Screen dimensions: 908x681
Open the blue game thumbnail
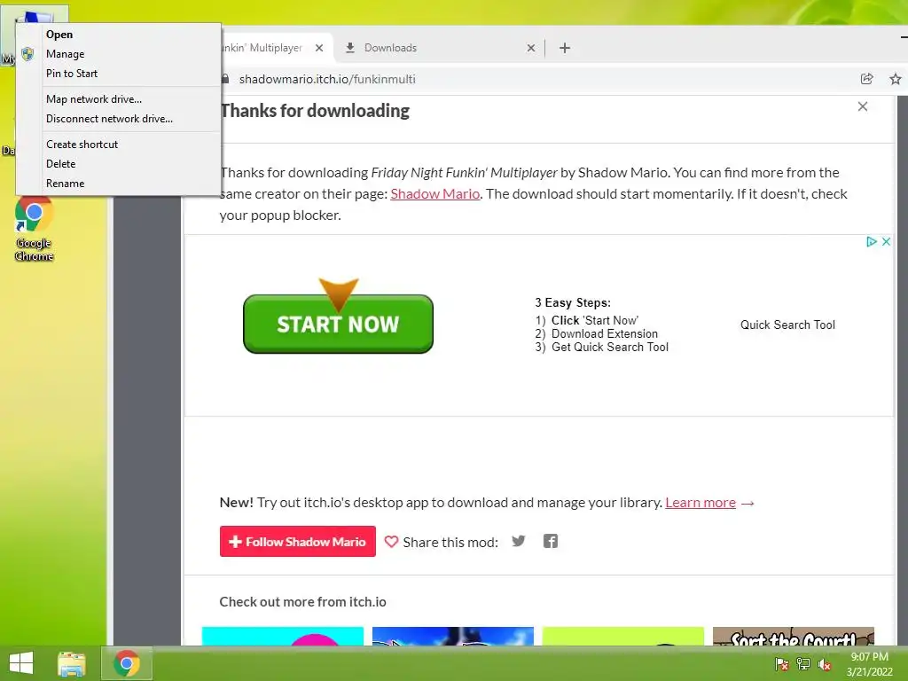pos(453,637)
